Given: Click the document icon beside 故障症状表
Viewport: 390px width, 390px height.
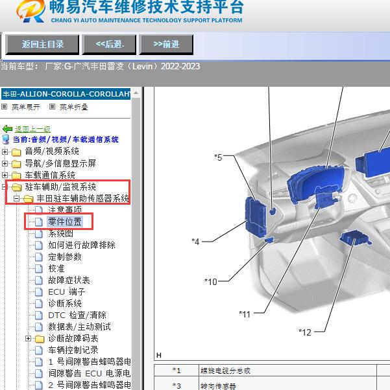Looking at the screenshot, I should (39, 280).
